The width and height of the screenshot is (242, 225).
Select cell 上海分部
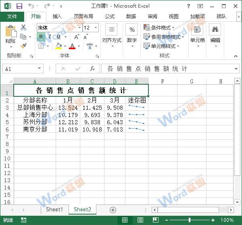click(35, 115)
